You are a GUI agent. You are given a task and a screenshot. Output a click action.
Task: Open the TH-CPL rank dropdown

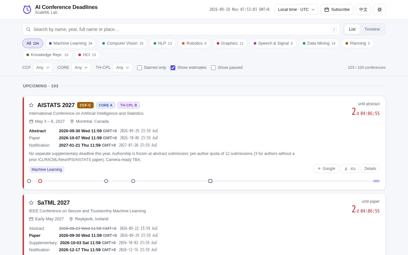click(x=122, y=68)
